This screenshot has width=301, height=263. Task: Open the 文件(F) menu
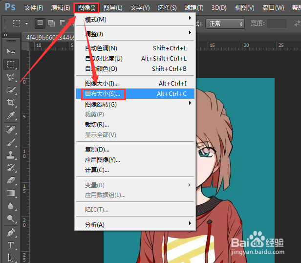34,8
